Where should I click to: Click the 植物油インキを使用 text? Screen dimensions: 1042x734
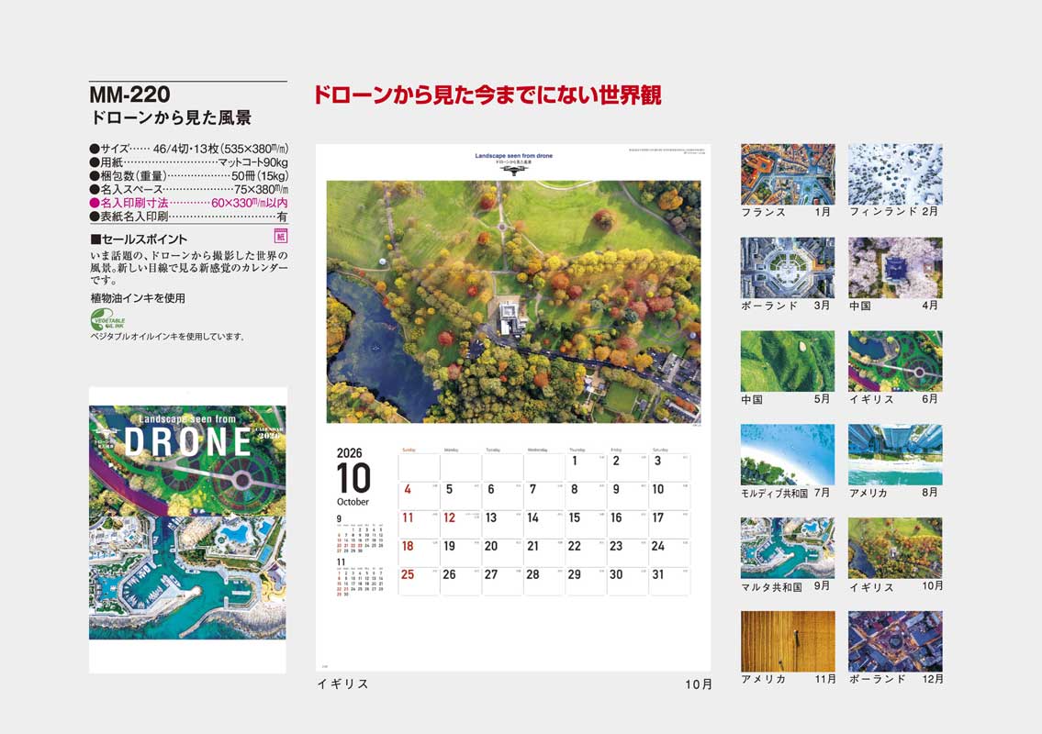[x=138, y=298]
